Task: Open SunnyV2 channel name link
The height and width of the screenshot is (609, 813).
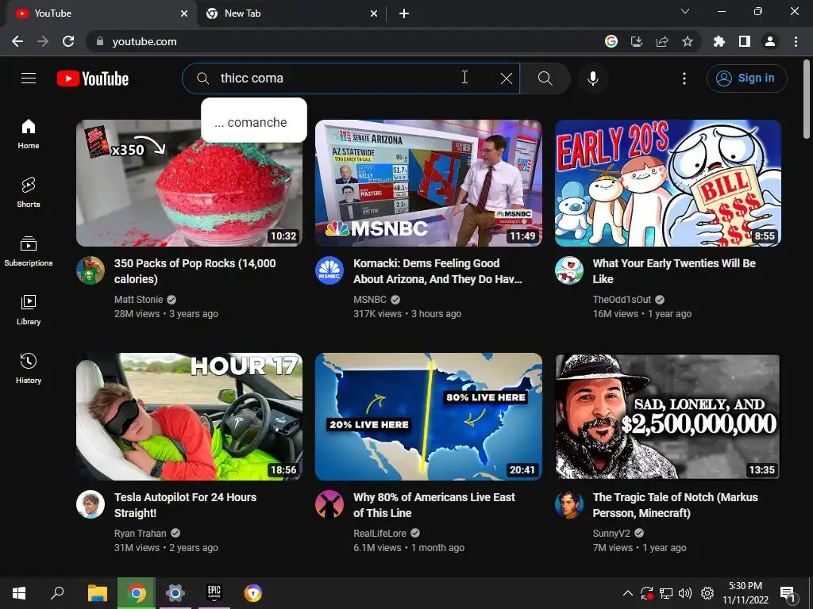Action: (611, 534)
